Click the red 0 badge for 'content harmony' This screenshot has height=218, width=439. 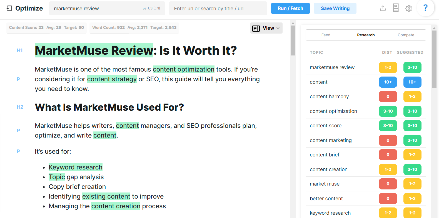(388, 97)
